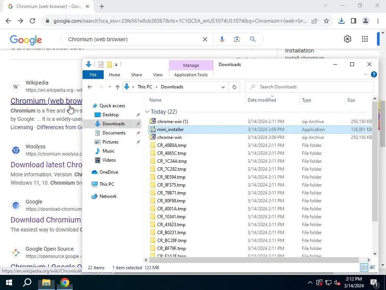Click the Manage contextual tab
The height and width of the screenshot is (290, 386).
point(191,65)
